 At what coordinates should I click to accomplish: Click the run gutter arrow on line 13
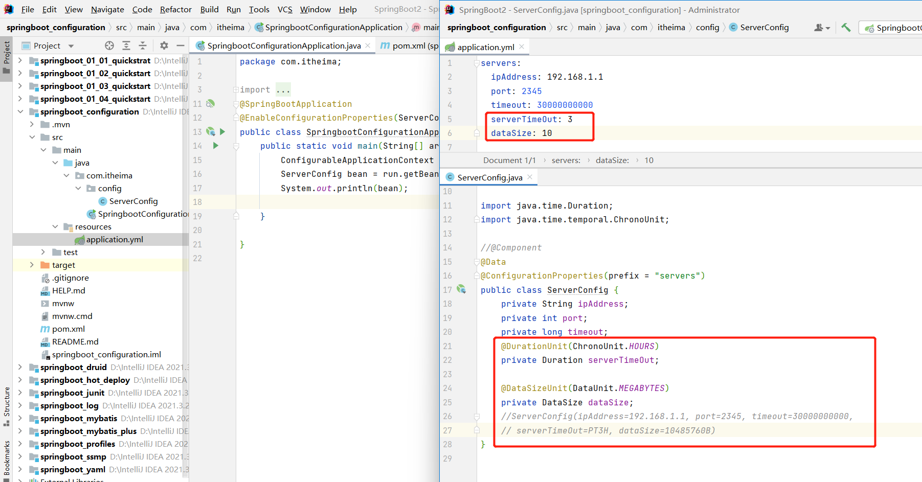point(222,131)
